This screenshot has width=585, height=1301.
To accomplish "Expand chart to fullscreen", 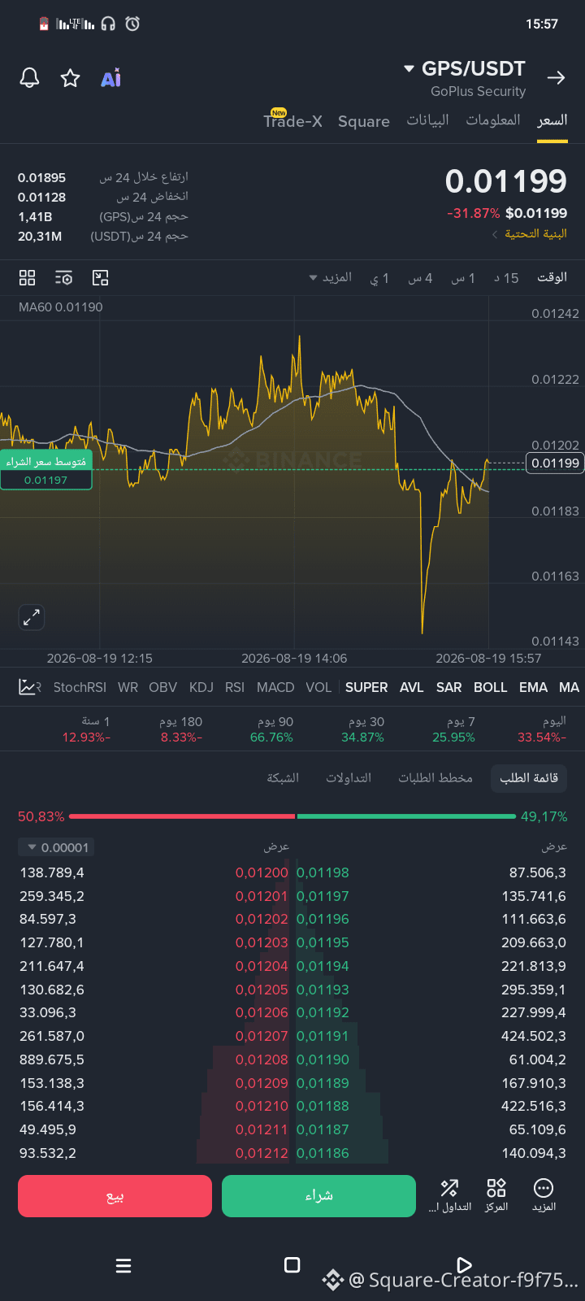I will pyautogui.click(x=32, y=617).
